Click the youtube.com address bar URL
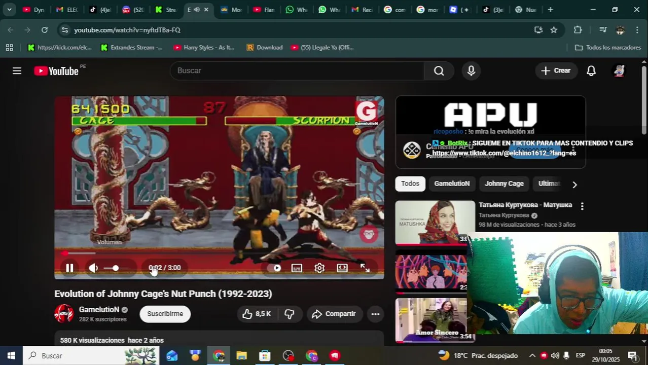Screen dimensions: 648x365 point(127,30)
